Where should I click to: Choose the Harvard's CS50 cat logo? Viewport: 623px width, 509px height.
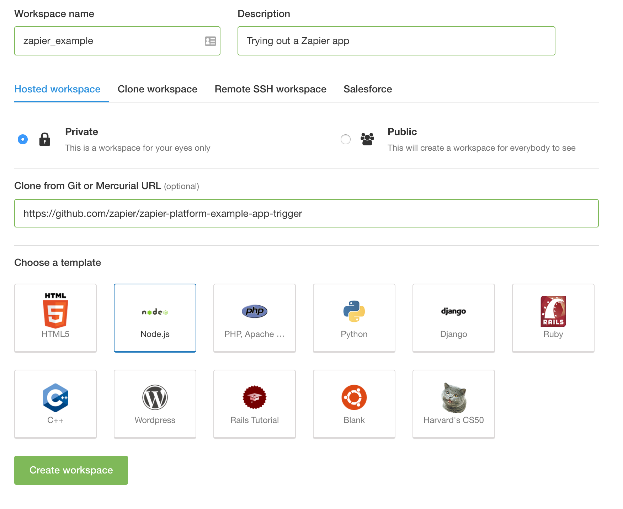pos(454,397)
